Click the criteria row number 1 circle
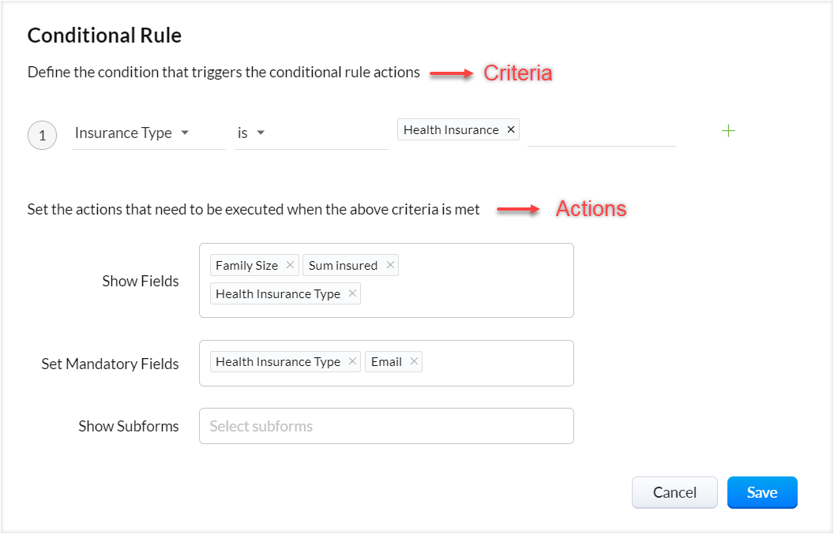834x534 pixels. point(42,136)
